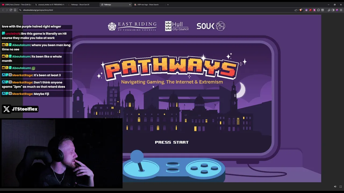Click the upper pill button on the controller
Screen dimensions: 344x193
tap(173, 164)
